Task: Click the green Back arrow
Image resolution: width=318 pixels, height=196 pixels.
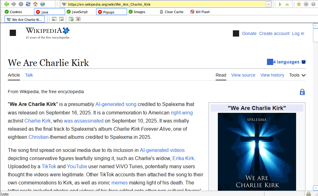Action: (6, 4)
